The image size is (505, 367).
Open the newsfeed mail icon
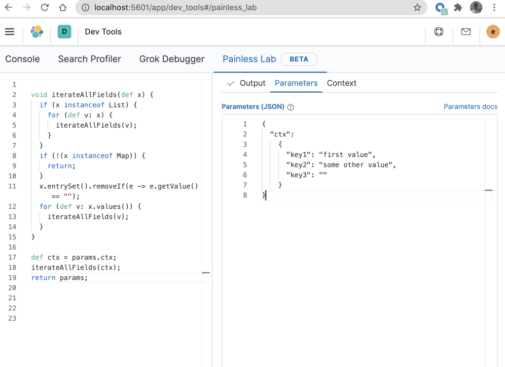(x=466, y=32)
